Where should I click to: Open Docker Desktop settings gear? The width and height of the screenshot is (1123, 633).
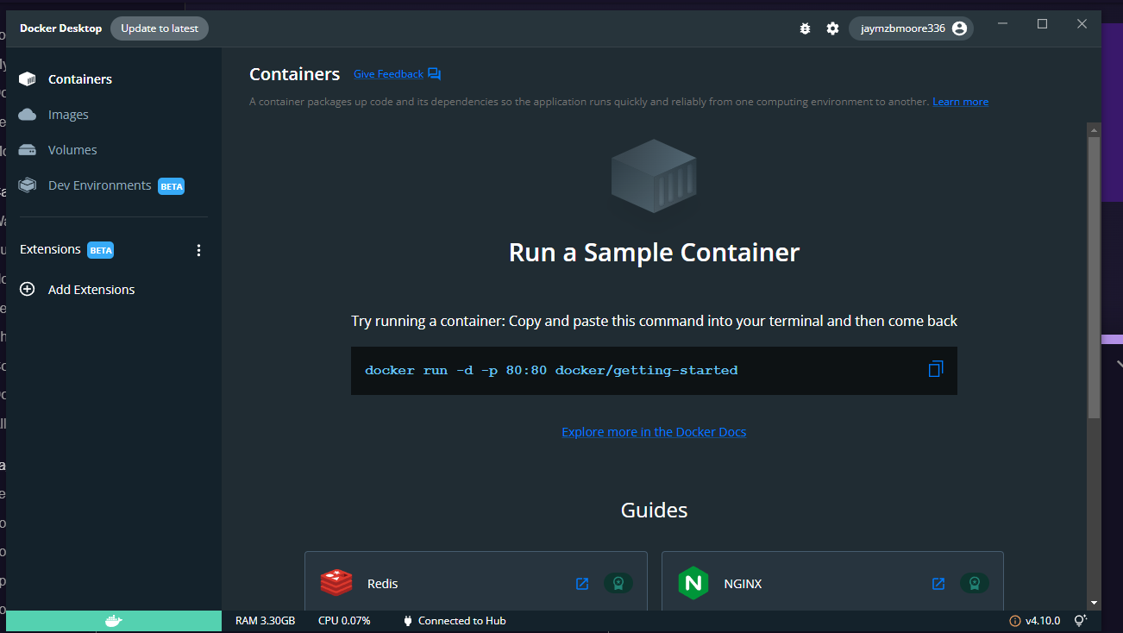coord(832,28)
